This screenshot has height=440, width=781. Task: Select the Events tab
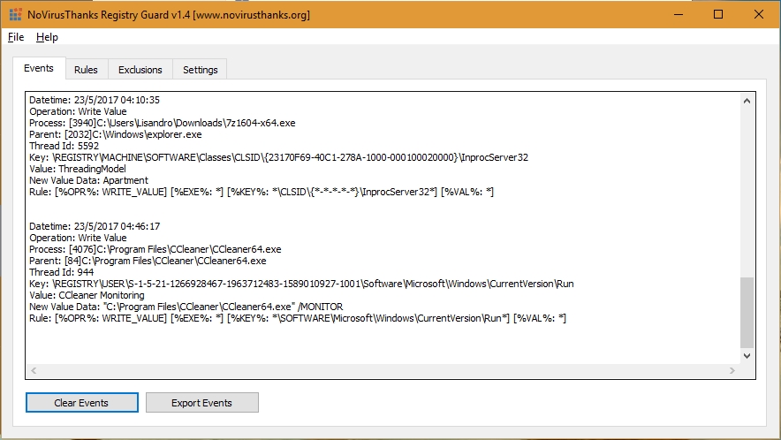pyautogui.click(x=39, y=68)
